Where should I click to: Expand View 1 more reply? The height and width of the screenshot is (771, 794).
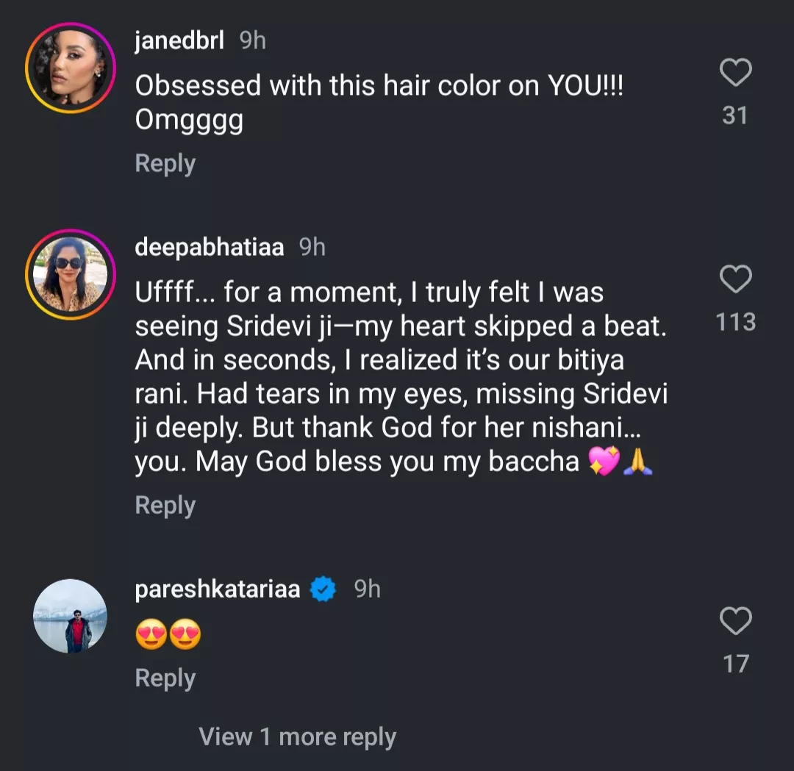click(297, 736)
